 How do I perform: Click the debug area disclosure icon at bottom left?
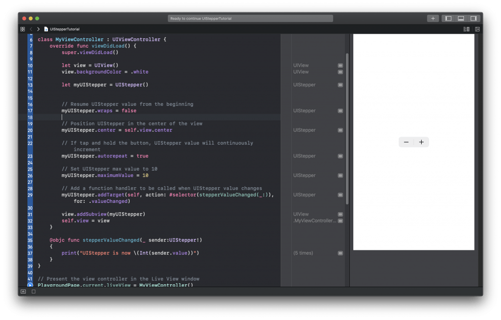click(23, 291)
